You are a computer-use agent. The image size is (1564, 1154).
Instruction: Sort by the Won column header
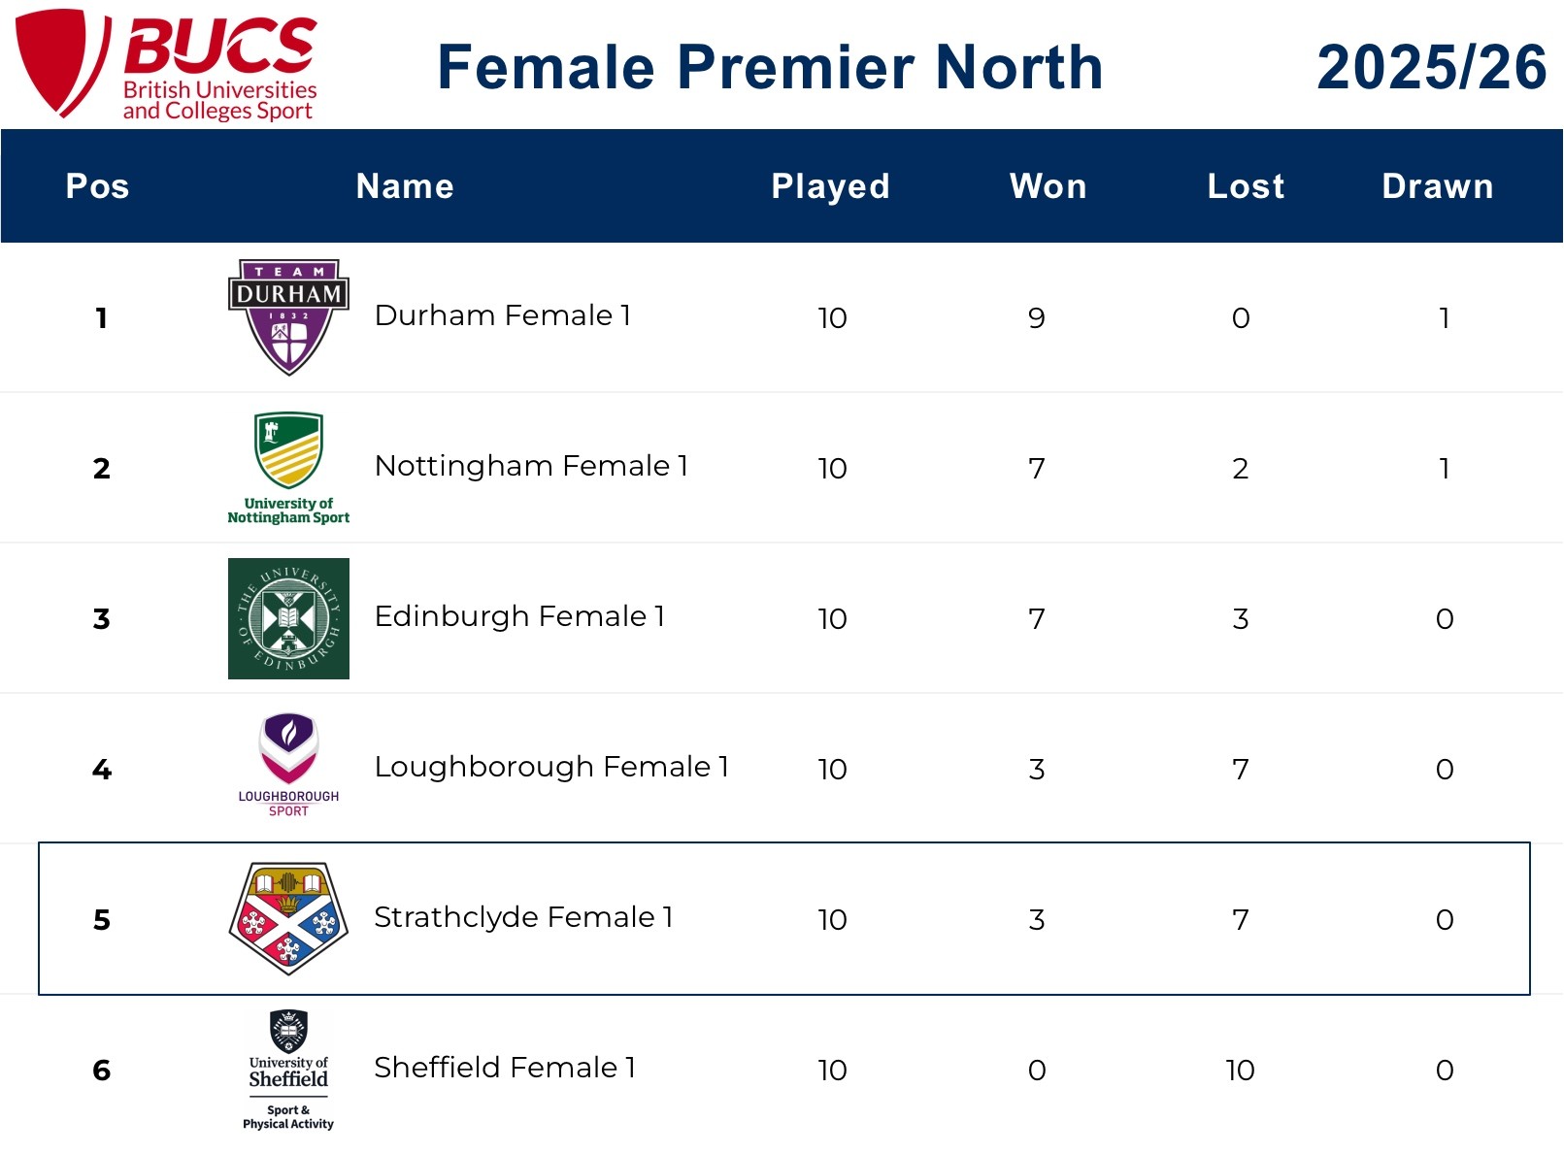1048,186
